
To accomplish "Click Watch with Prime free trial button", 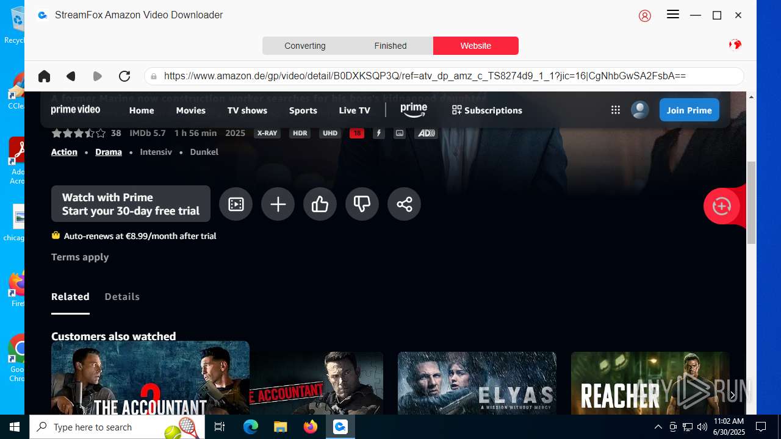I will (131, 204).
